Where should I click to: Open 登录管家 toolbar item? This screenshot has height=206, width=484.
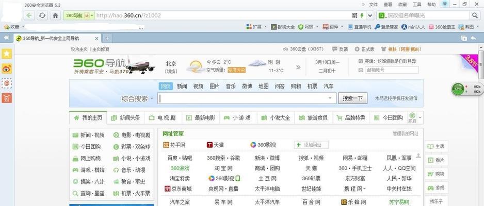pos(386,27)
